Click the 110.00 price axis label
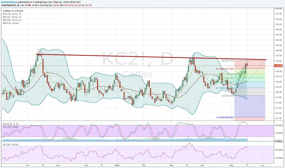The image size is (285, 168). tap(279, 113)
